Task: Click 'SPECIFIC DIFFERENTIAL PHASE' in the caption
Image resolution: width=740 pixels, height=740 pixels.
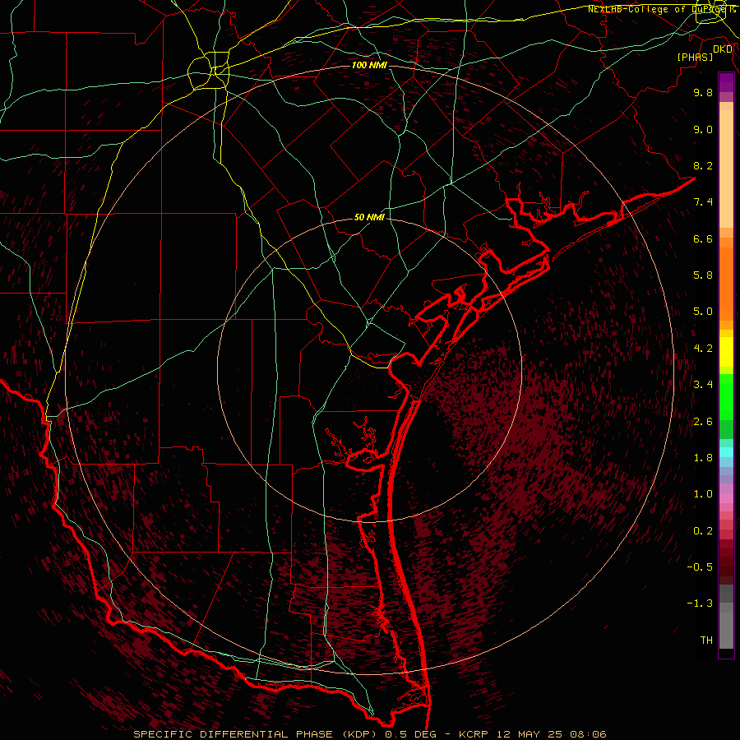Action: click(235, 734)
